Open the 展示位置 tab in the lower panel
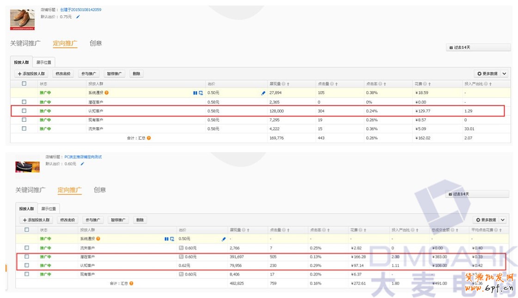 click(x=49, y=209)
